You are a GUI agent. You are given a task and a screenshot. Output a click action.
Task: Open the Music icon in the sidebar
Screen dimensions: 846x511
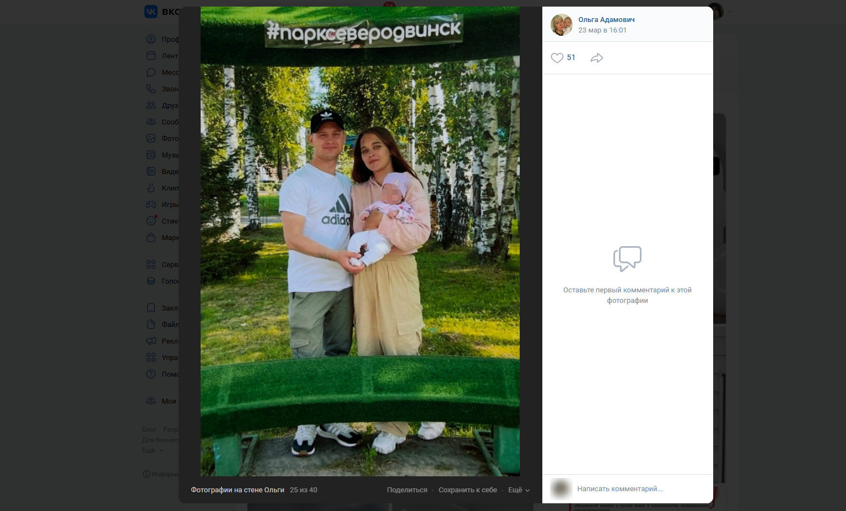[151, 155]
